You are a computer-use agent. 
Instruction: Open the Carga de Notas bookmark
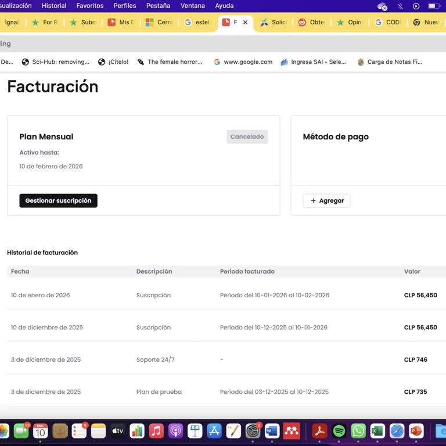390,62
